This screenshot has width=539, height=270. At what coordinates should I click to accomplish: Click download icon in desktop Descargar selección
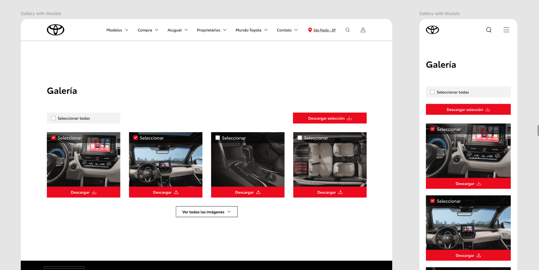pos(349,118)
